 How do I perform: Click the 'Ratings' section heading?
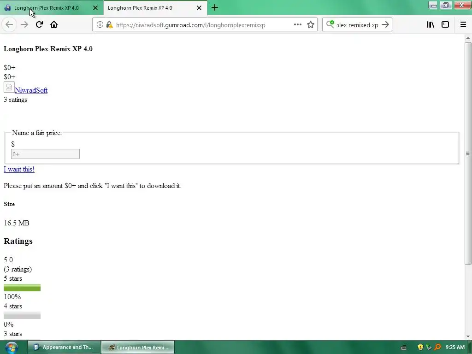click(x=18, y=241)
